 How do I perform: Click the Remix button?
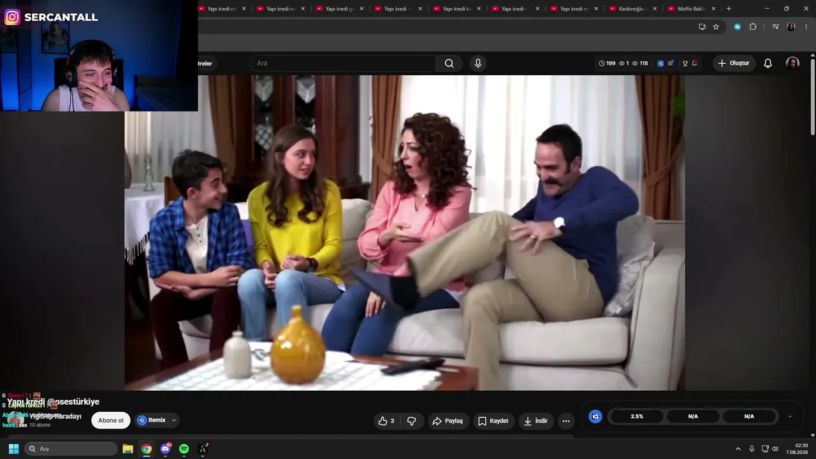[152, 420]
